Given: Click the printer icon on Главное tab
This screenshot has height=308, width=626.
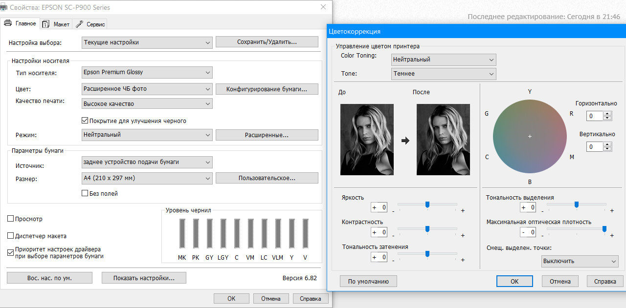Looking at the screenshot, I should click(x=8, y=23).
